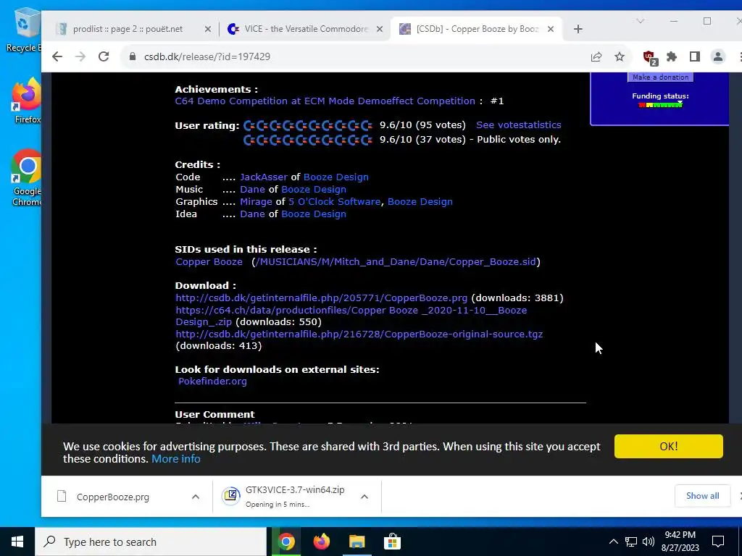Viewport: 742px width, 556px height.
Task: Open Firefox from the taskbar
Action: (322, 542)
